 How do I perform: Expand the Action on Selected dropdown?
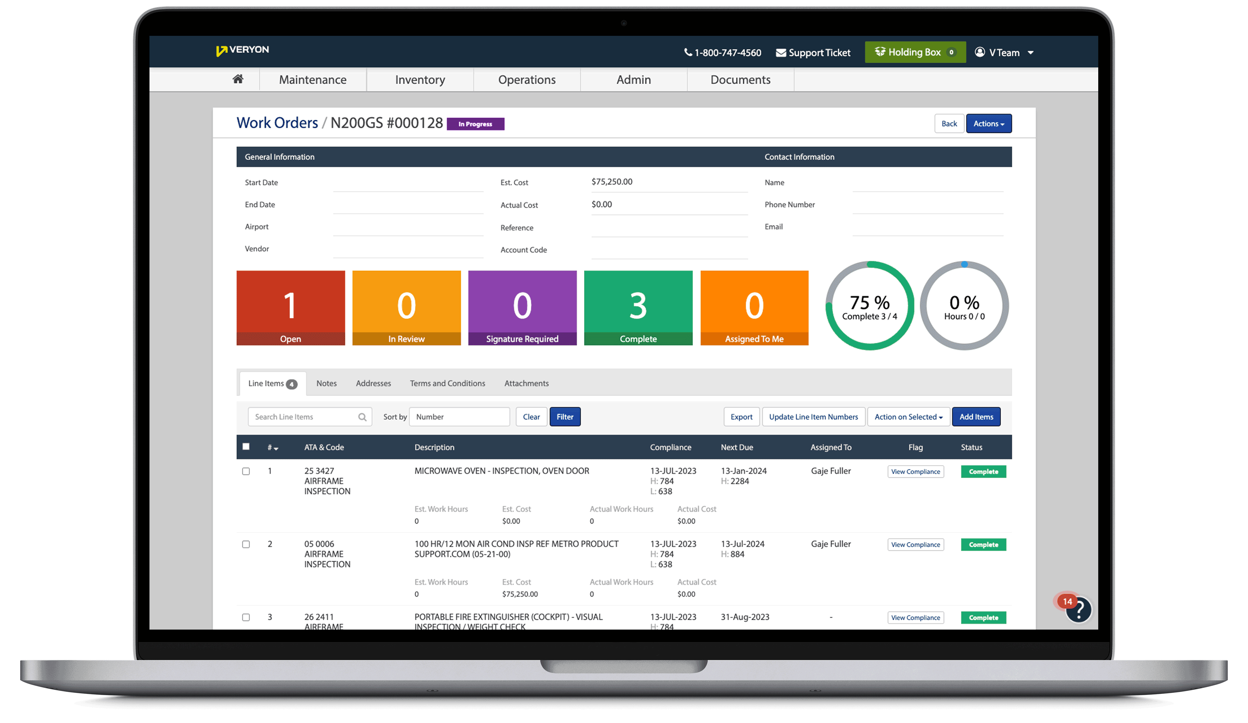coord(908,417)
